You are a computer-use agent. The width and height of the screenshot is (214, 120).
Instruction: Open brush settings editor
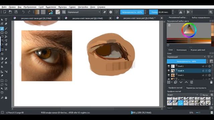point(58,12)
